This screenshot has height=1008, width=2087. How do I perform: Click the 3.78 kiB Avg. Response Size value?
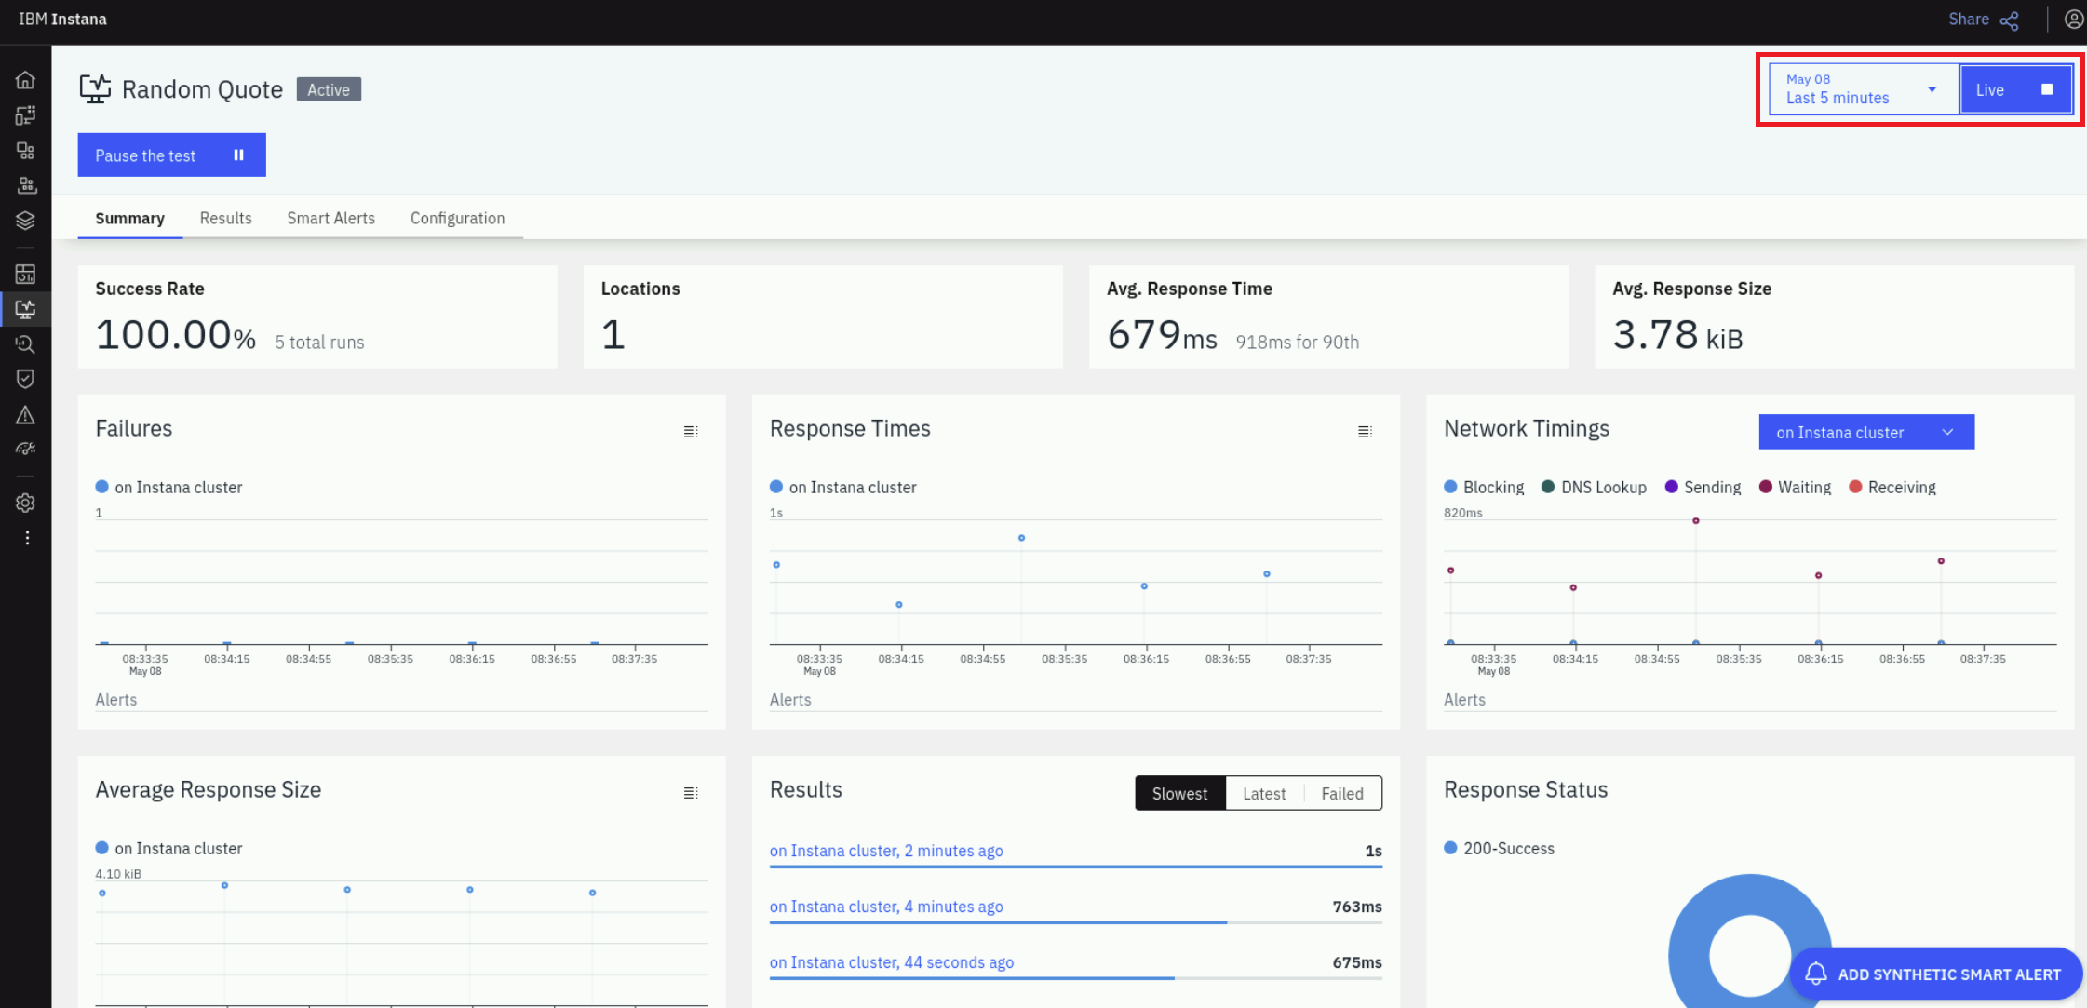[x=1677, y=335]
